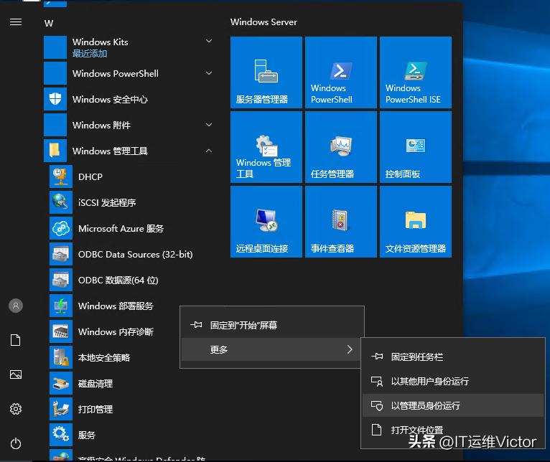Open the 文件资源管理器 tile
This screenshot has width=550, height=462.
(416, 222)
